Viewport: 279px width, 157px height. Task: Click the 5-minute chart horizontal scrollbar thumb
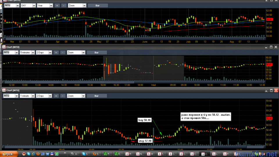click(198, 82)
